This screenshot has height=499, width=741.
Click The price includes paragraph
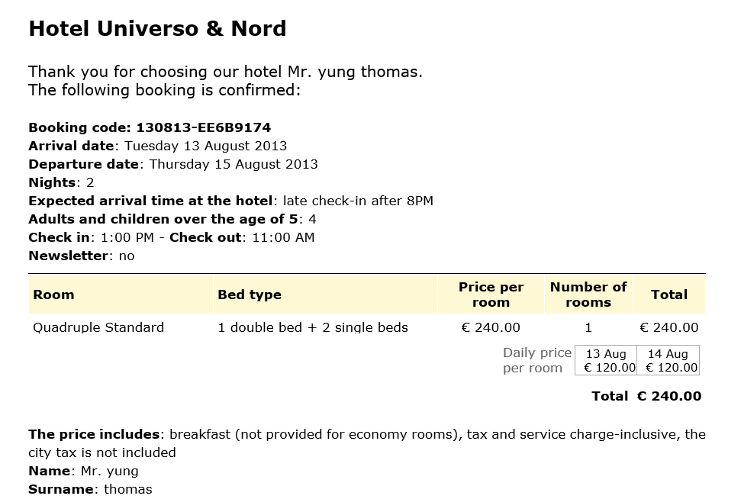pyautogui.click(x=367, y=443)
